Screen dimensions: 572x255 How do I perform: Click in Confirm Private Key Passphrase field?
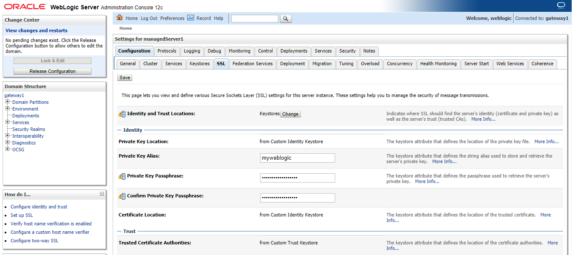[297, 198]
